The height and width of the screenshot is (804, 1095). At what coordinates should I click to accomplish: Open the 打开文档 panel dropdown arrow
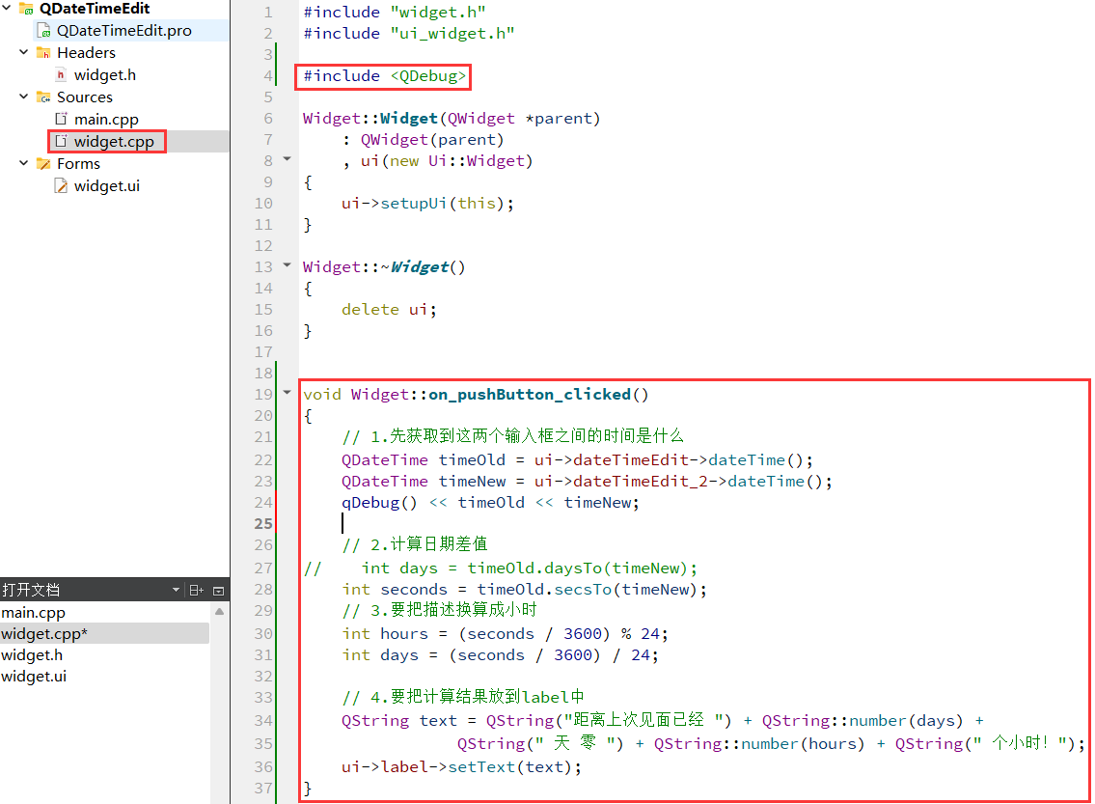click(176, 591)
